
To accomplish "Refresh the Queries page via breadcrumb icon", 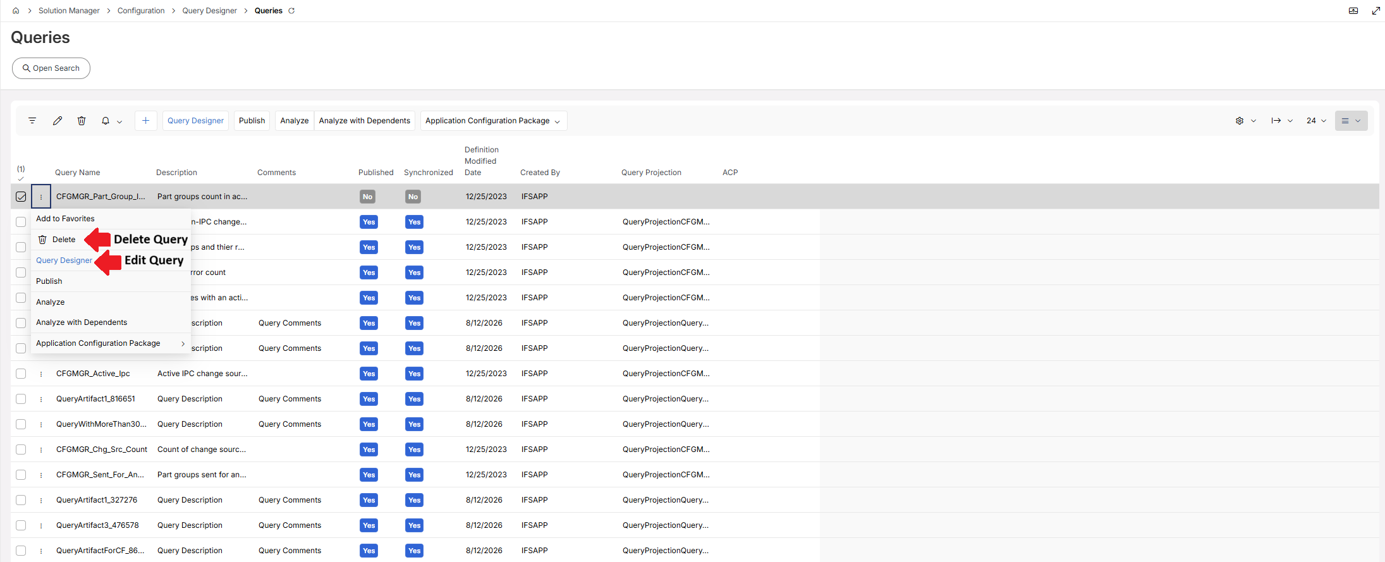I will click(291, 11).
